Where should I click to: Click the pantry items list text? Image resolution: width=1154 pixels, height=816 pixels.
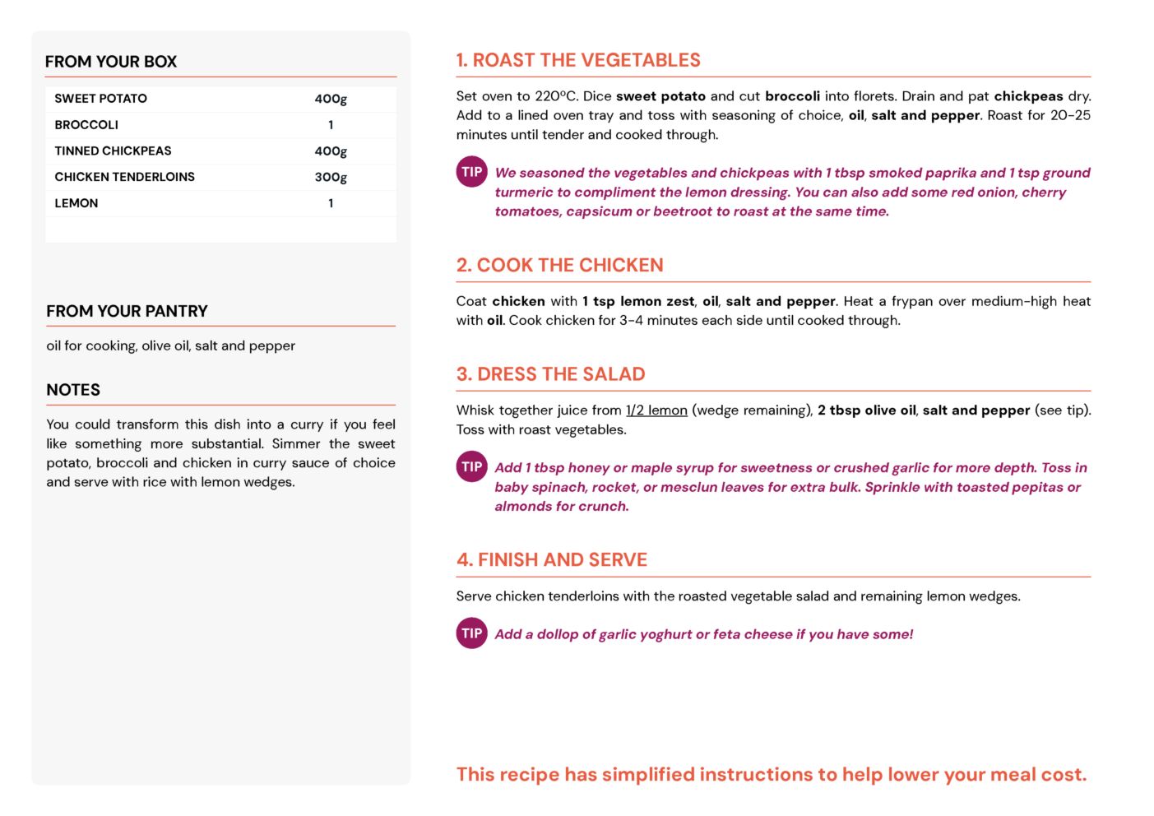(x=170, y=345)
